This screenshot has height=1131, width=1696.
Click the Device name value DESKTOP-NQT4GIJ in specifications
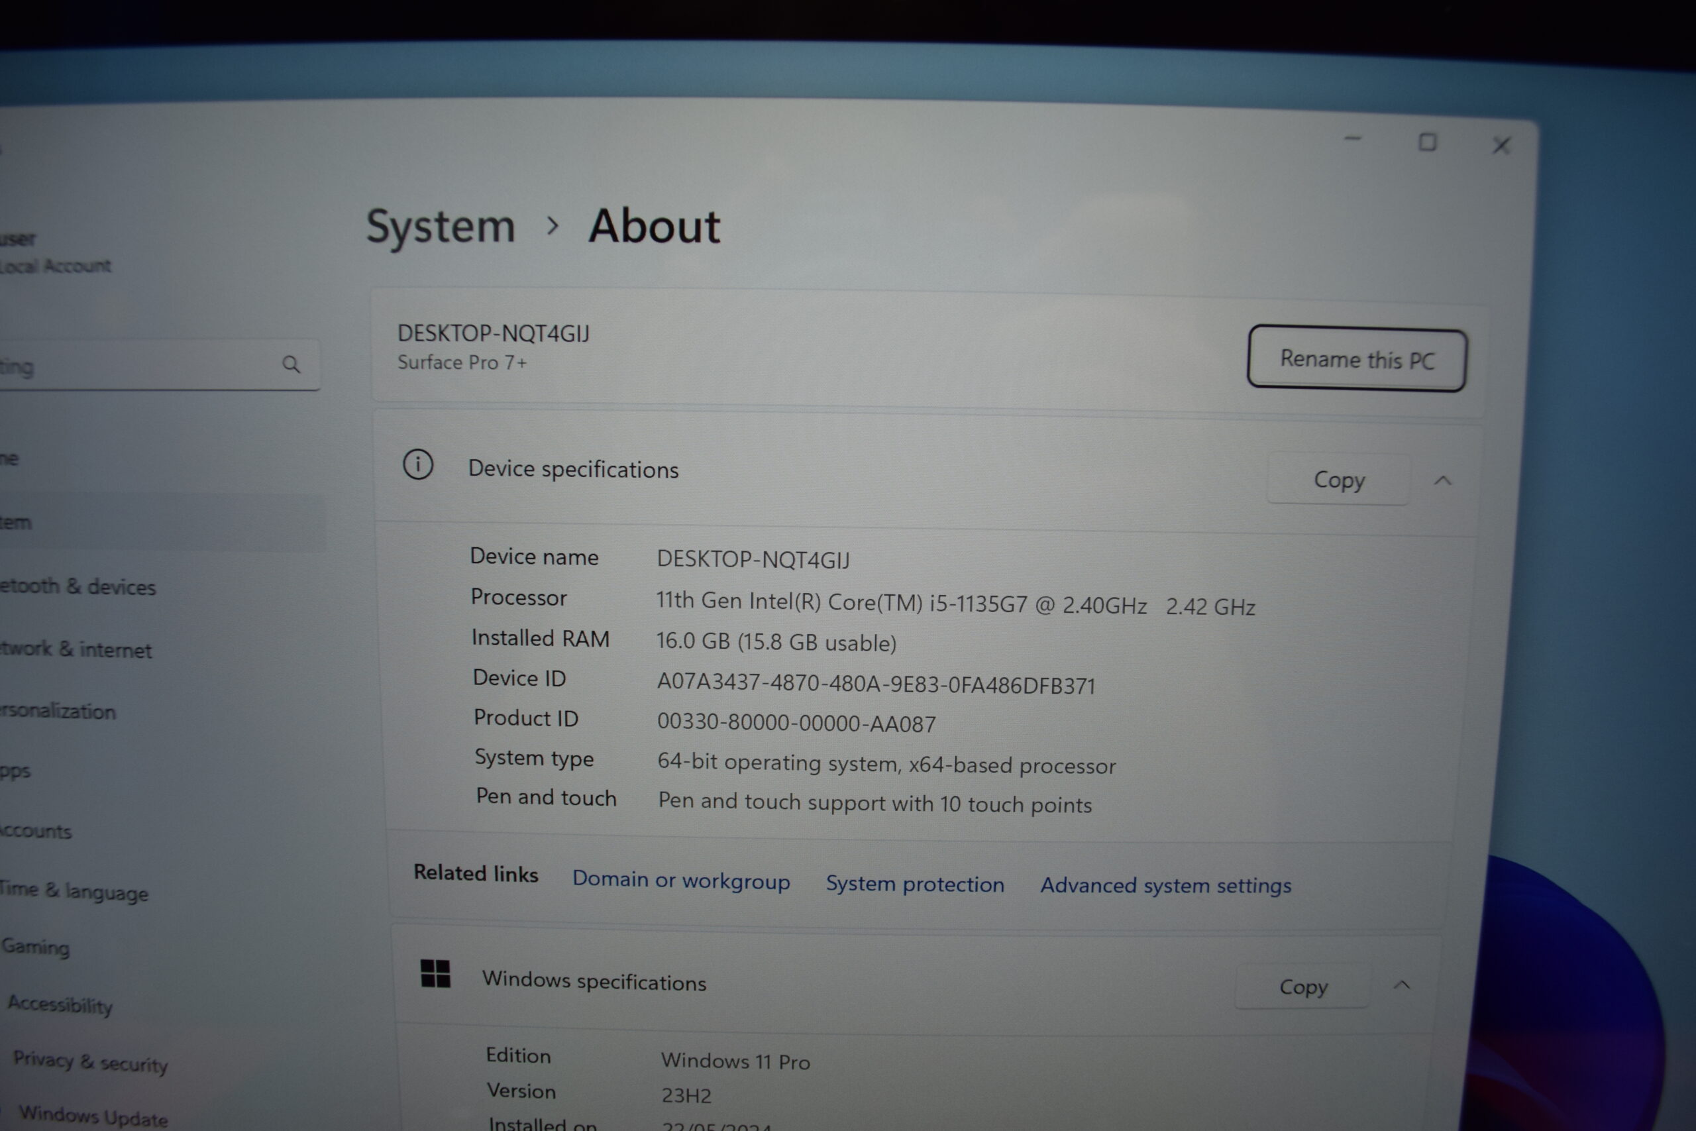753,560
